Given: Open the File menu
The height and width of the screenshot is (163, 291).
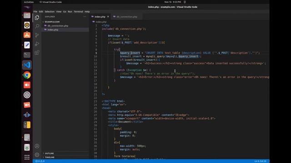Looking at the screenshot, I should click(x=35, y=12).
